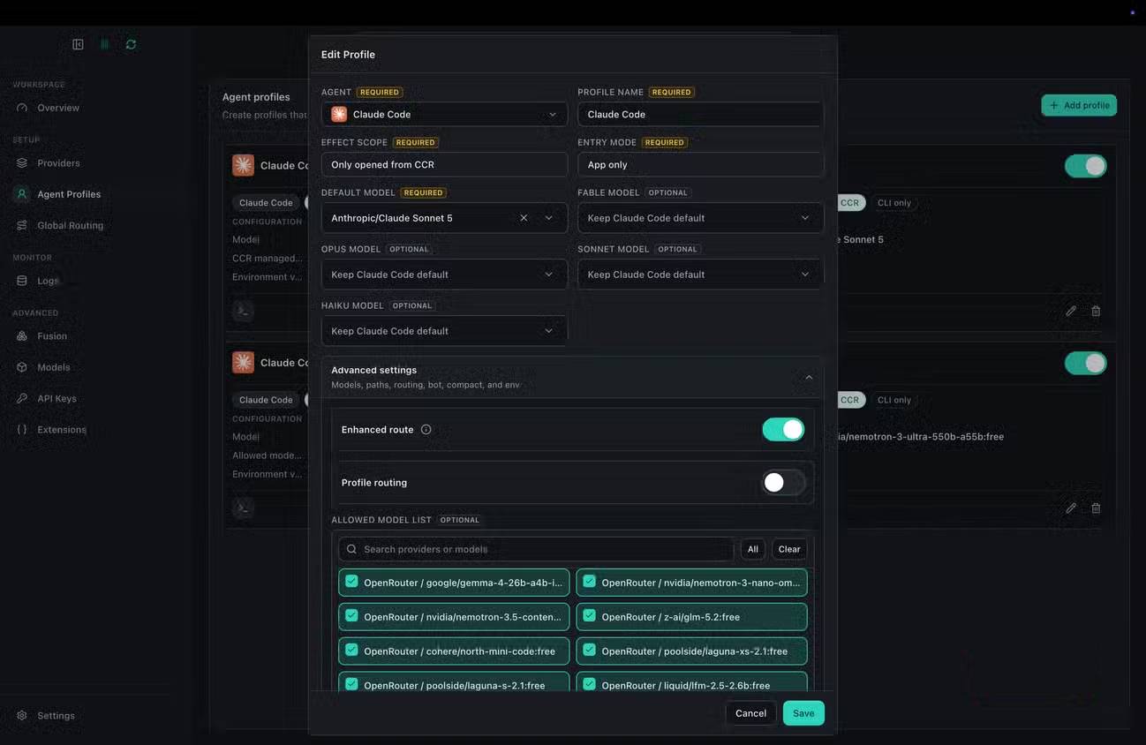Uncheck the nvidia/nemotron-3.5-content model
Image resolution: width=1146 pixels, height=745 pixels.
[351, 616]
